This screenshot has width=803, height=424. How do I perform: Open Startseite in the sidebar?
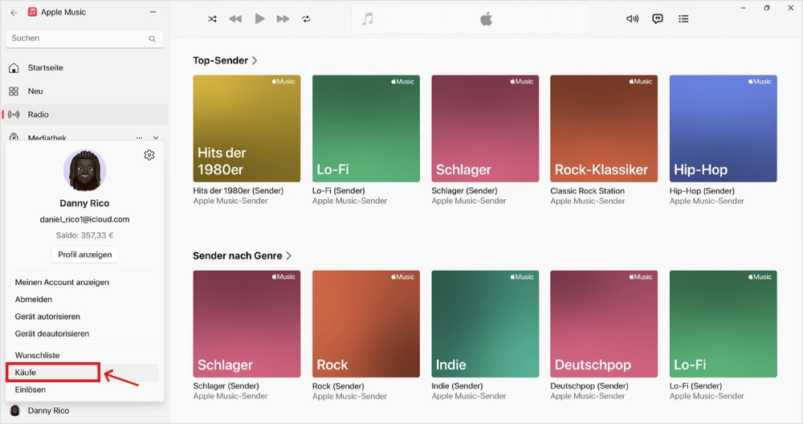84,67
